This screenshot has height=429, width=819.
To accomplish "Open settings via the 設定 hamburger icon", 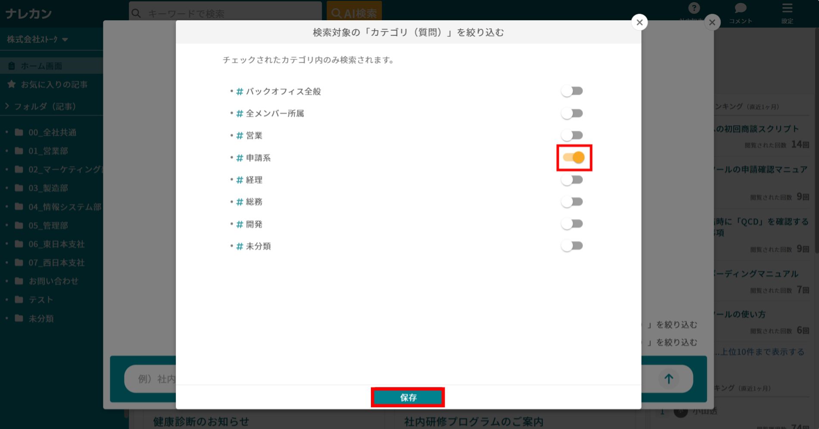I will tap(787, 8).
